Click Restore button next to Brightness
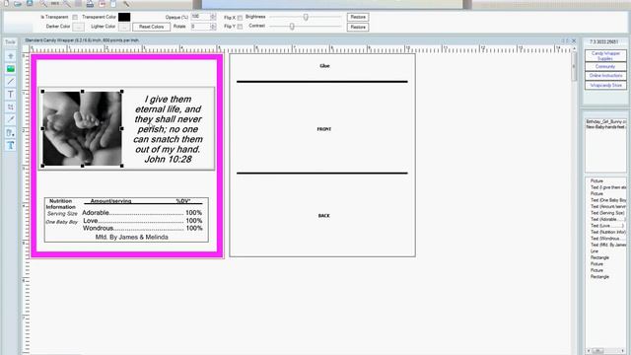631x355 pixels. coord(358,17)
